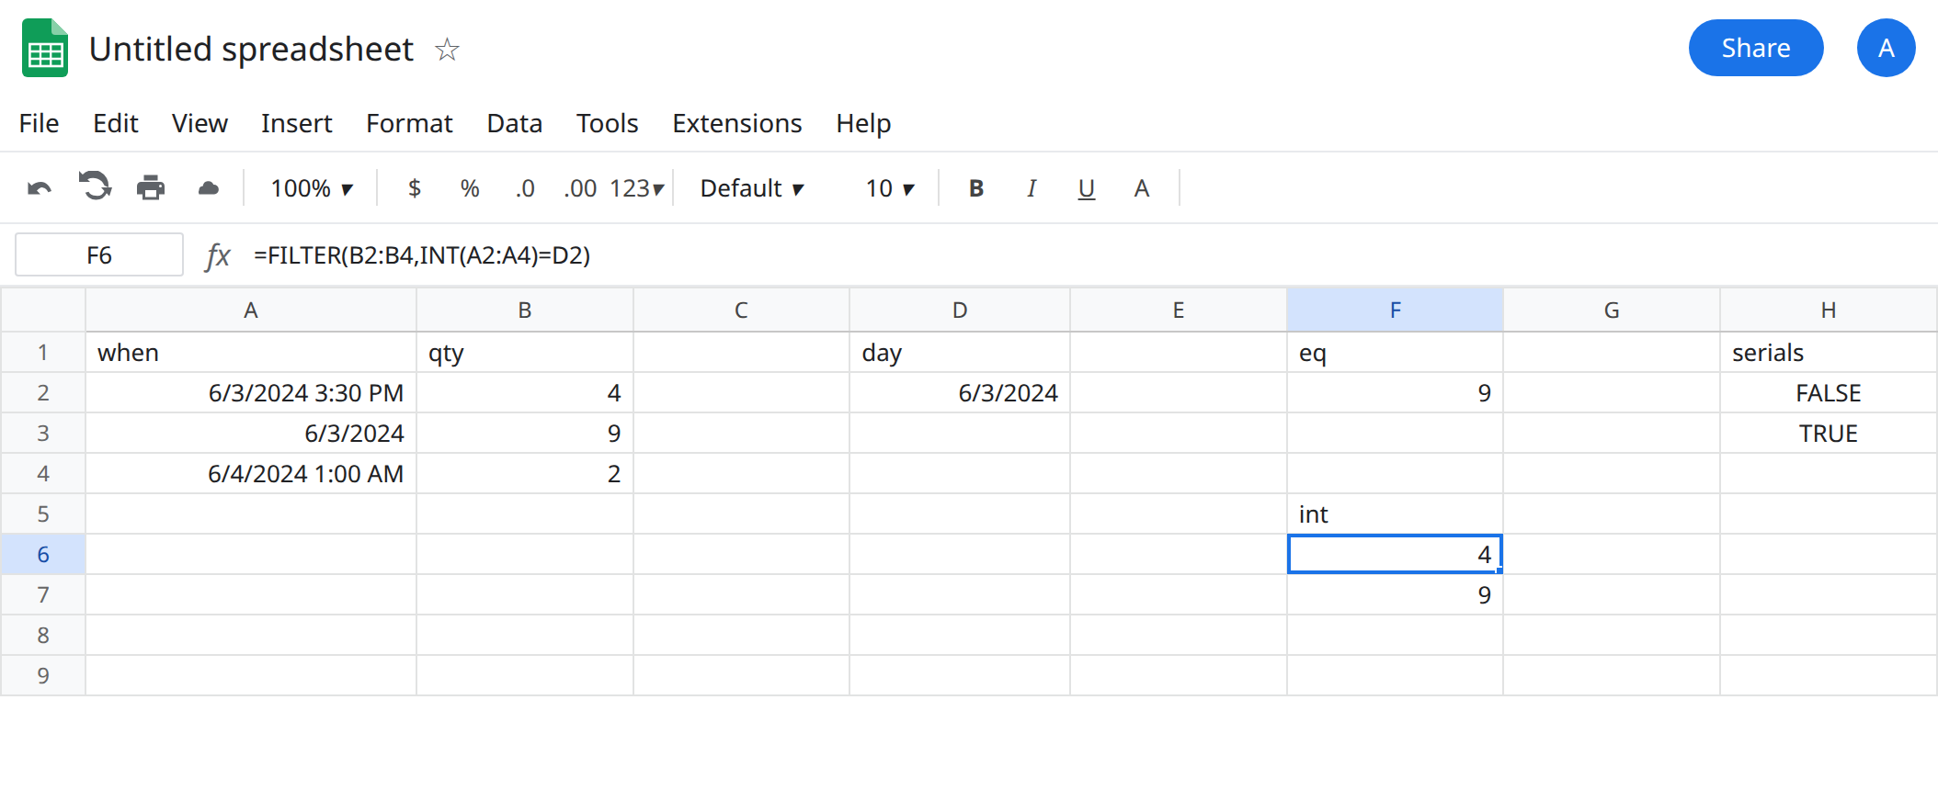Select the 'int' label cell
Image resolution: width=1938 pixels, height=790 pixels.
1395,514
